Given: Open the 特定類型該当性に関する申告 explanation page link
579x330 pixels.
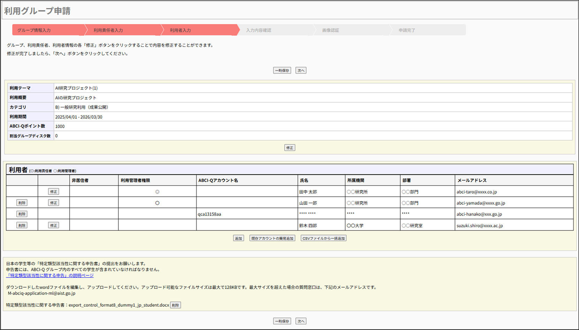Looking at the screenshot, I should coord(50,275).
